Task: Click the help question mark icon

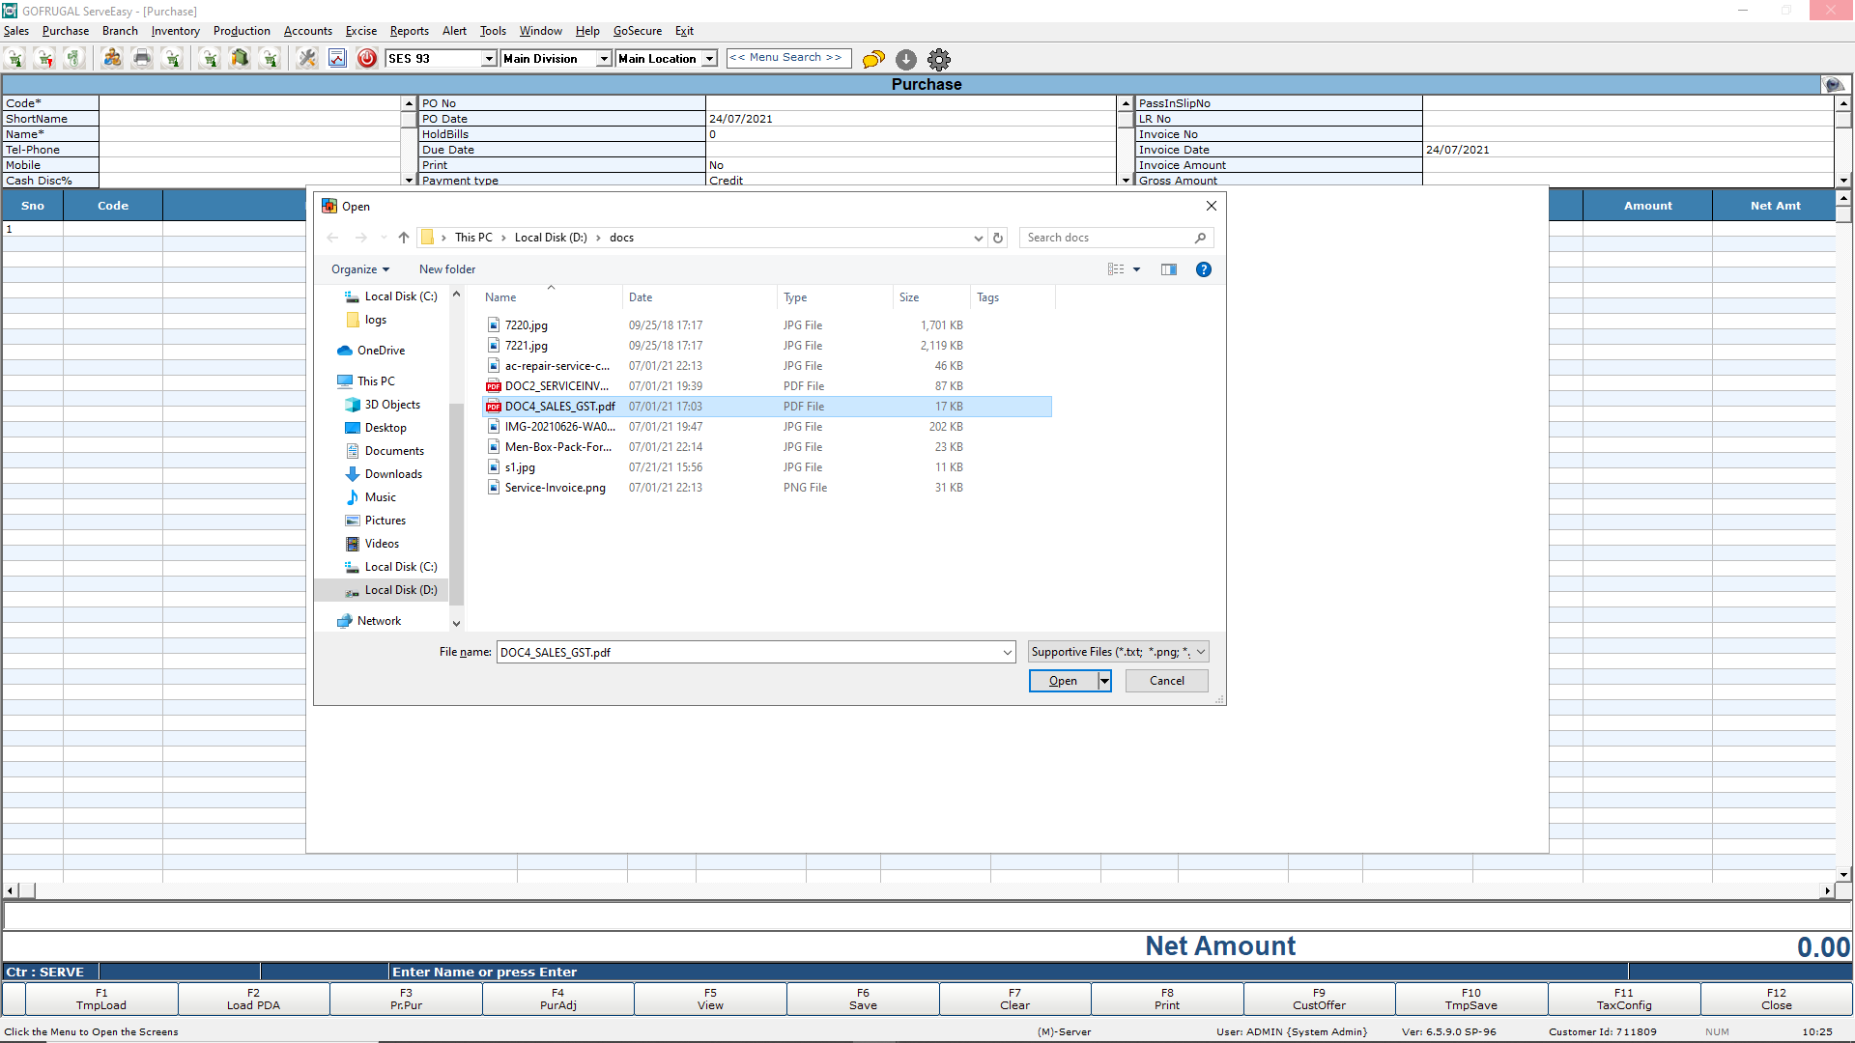Action: [x=1203, y=269]
